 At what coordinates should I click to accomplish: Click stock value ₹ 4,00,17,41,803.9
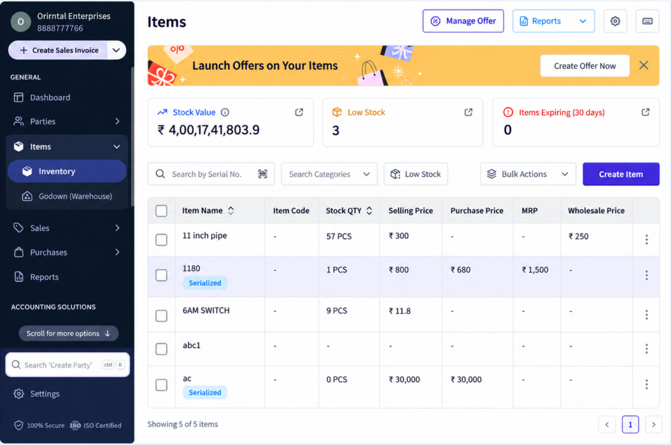[208, 130]
